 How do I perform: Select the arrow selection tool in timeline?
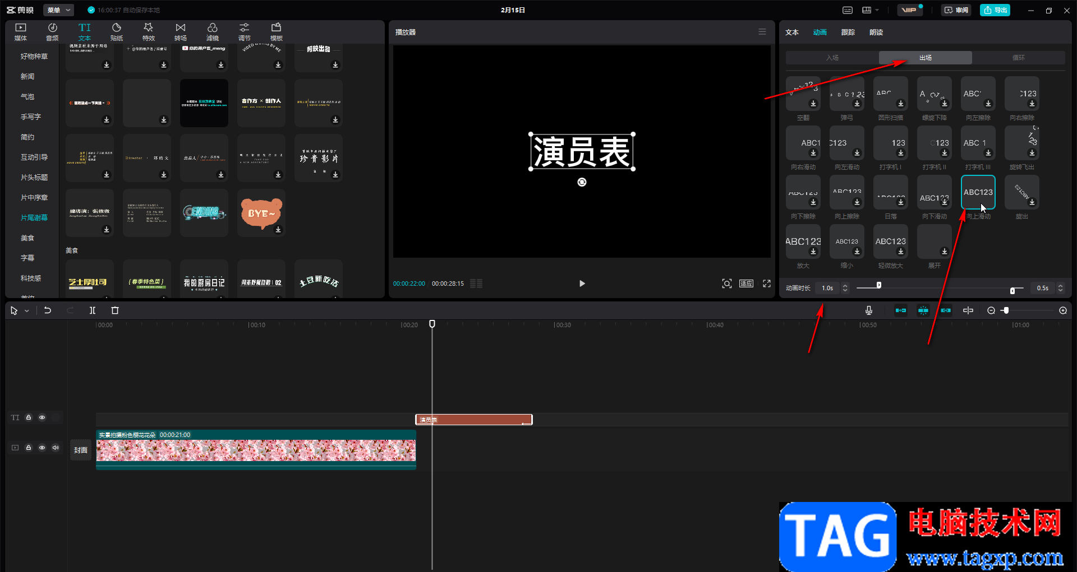pos(14,310)
